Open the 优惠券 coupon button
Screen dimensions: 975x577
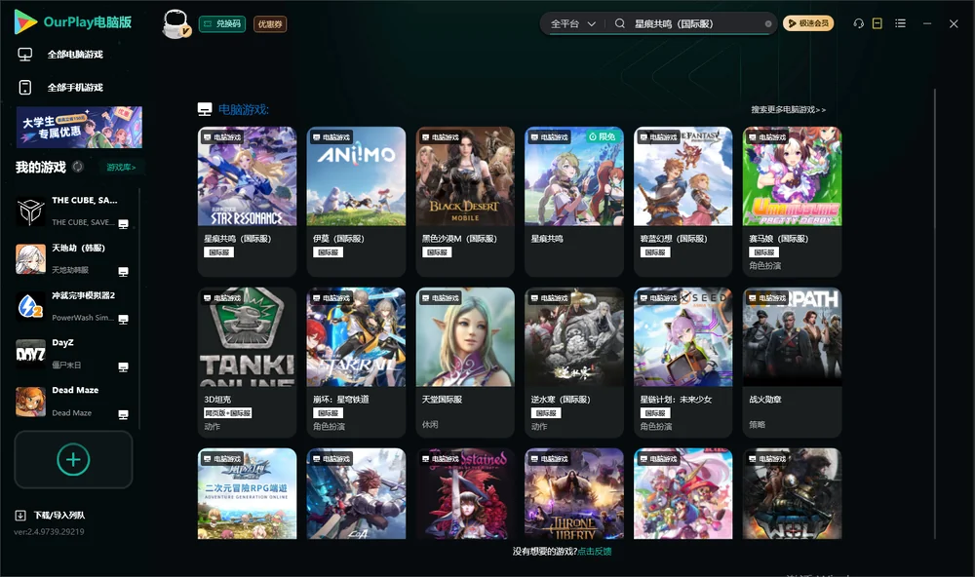[270, 24]
